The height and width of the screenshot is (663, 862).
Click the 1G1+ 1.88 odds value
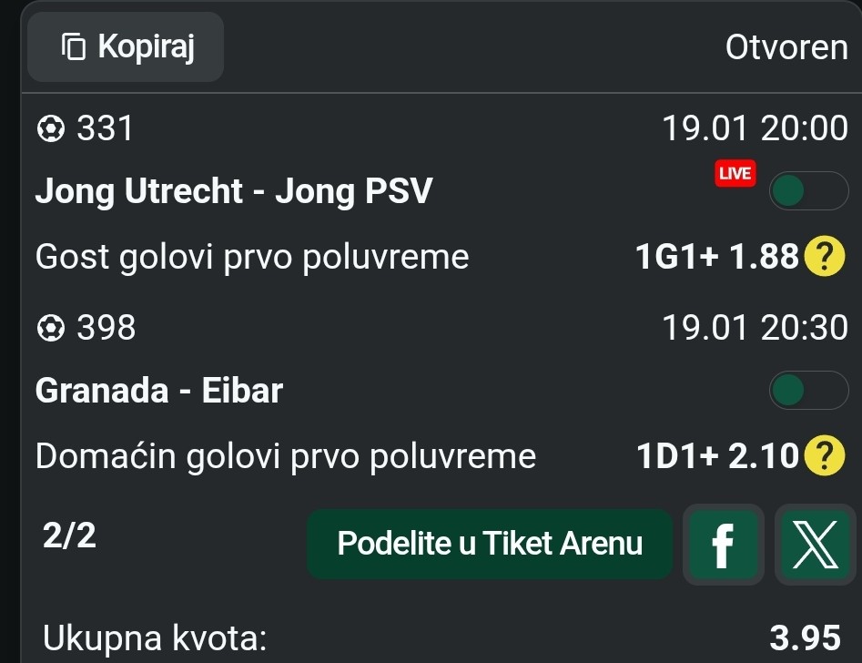pyautogui.click(x=717, y=259)
